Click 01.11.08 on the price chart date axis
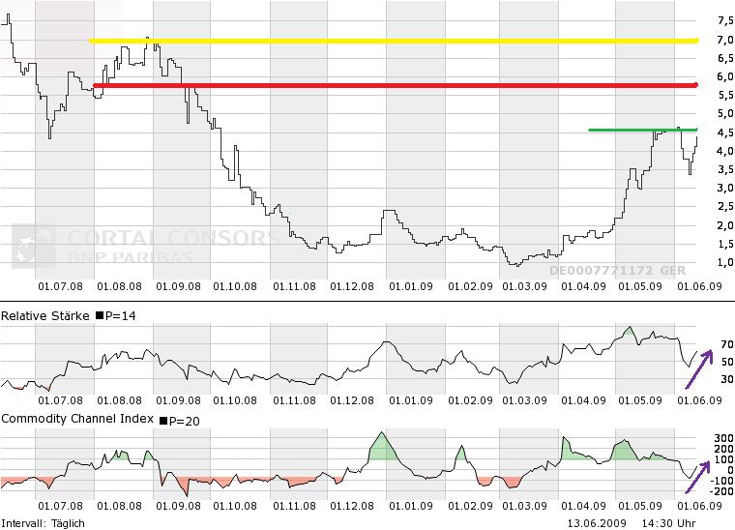Image resolution: width=735 pixels, height=530 pixels. pyautogui.click(x=294, y=286)
